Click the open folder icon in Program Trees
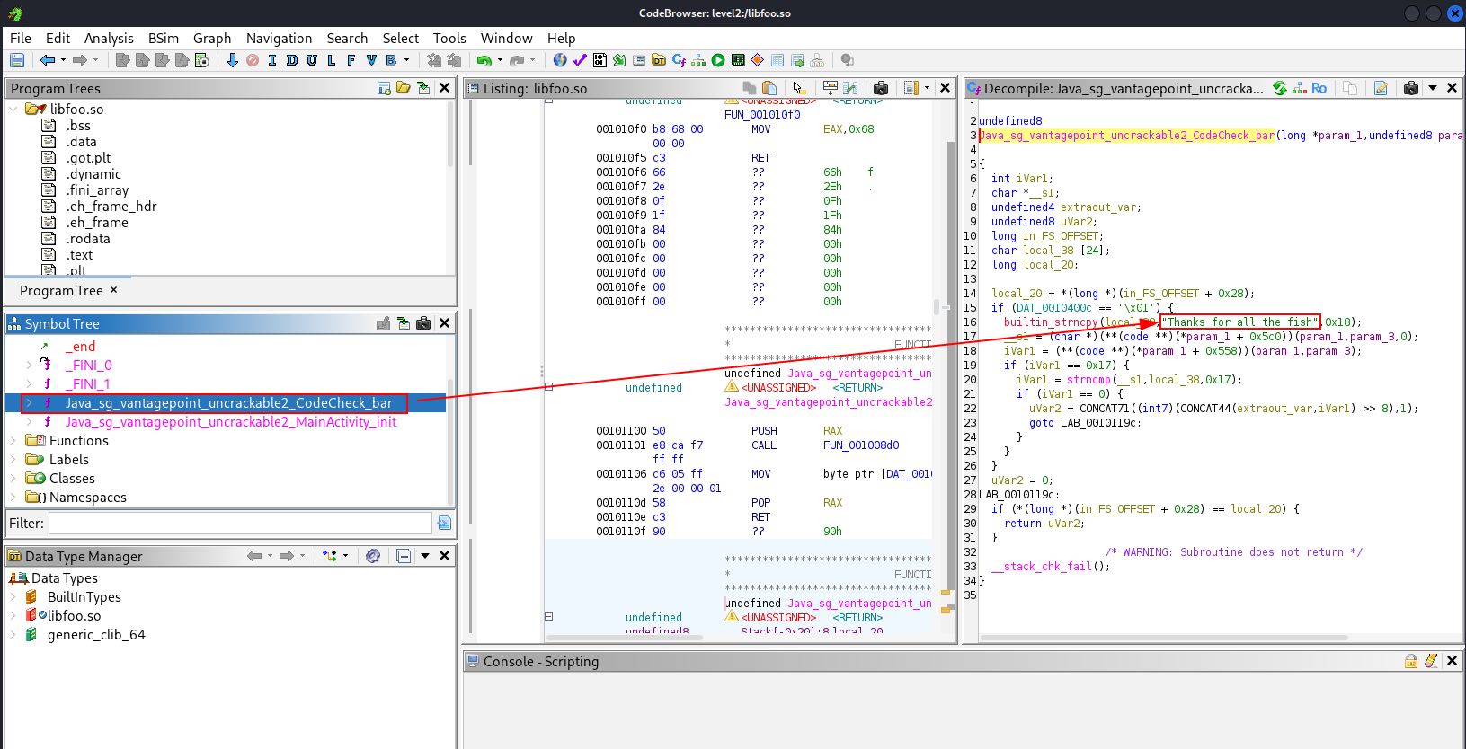This screenshot has width=1466, height=749. coord(404,88)
